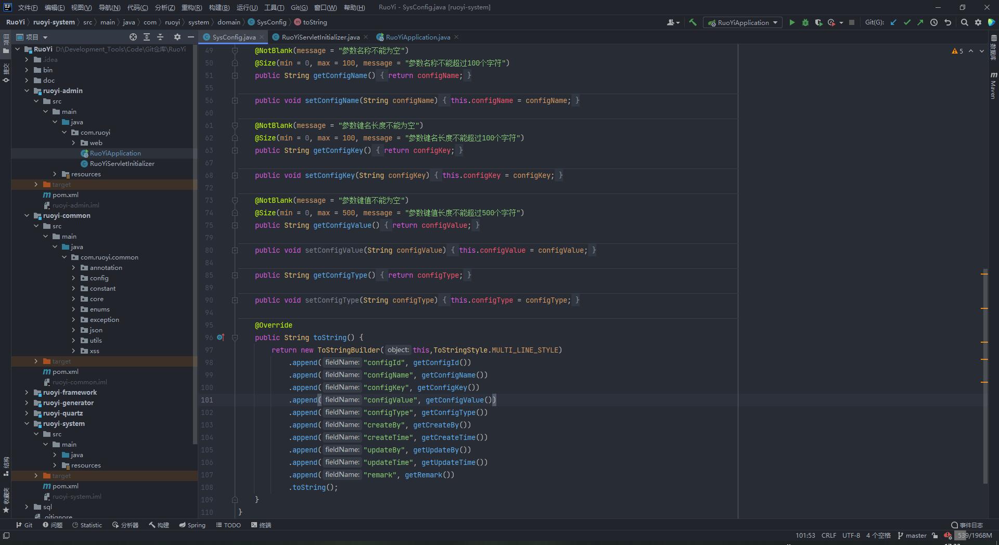Run RuoYiApplication with the green play button
999x545 pixels.
coord(792,22)
